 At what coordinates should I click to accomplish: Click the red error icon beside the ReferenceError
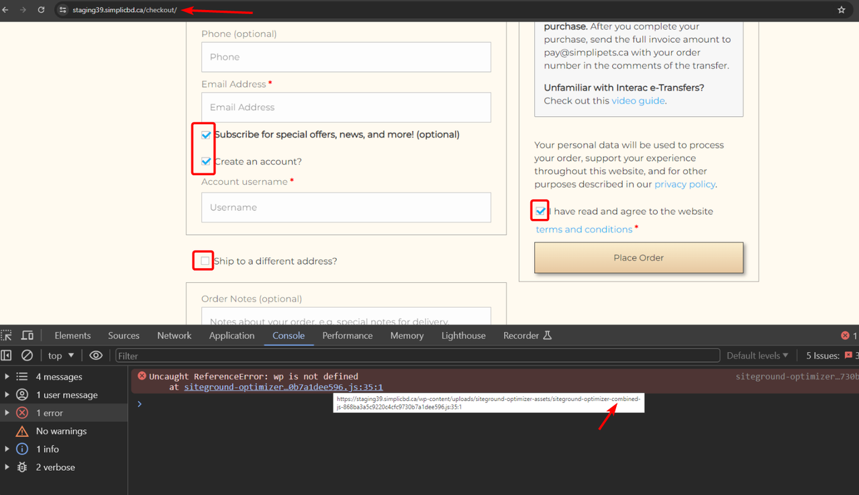pos(142,376)
